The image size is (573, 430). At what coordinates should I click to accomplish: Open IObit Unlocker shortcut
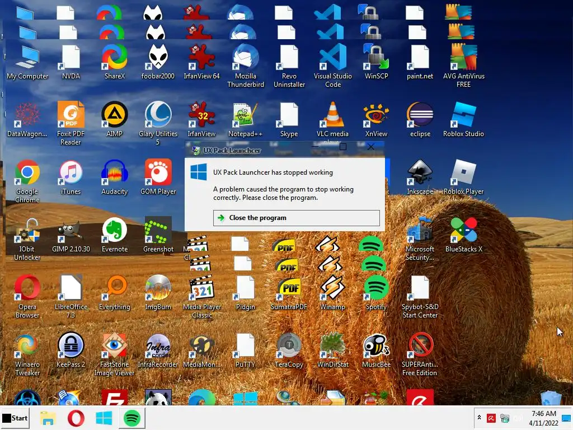pos(27,240)
